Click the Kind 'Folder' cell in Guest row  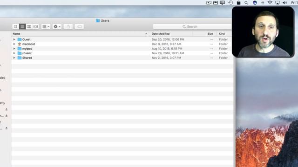[223, 39]
